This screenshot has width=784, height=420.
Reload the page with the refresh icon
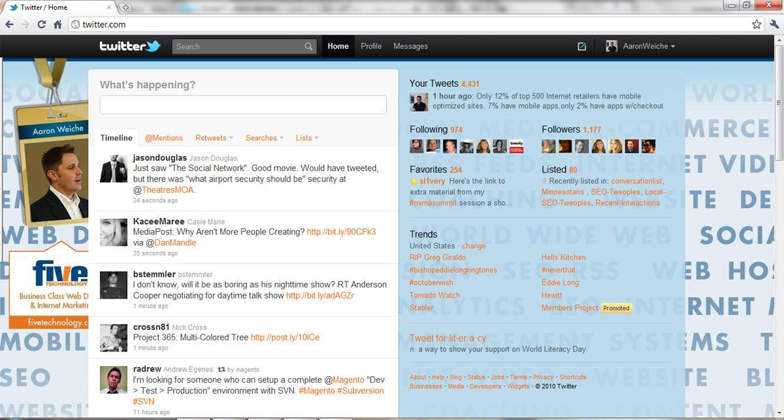coord(42,24)
